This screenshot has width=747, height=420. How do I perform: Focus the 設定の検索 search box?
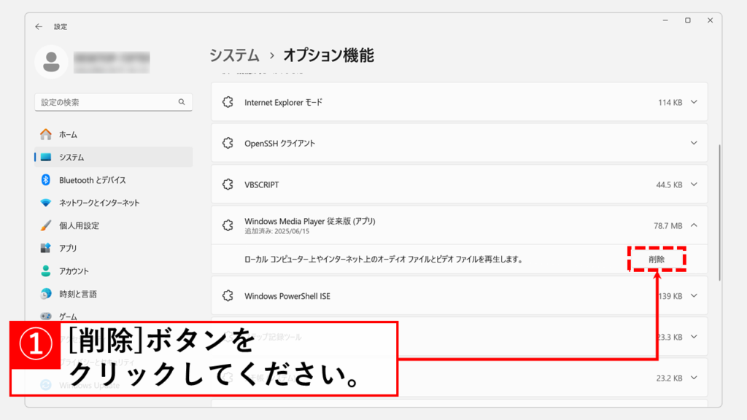click(113, 102)
